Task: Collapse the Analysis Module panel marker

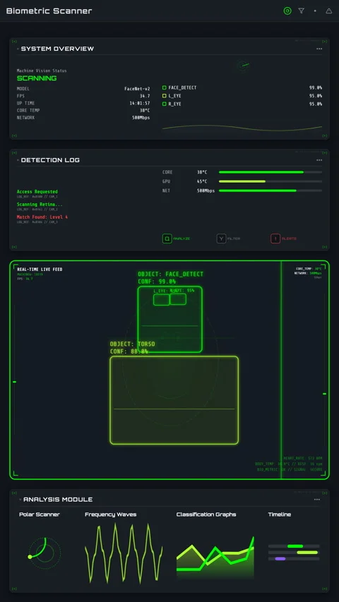Action: [x=20, y=500]
